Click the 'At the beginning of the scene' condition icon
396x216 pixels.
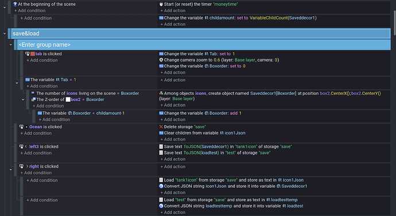[x=15, y=4]
